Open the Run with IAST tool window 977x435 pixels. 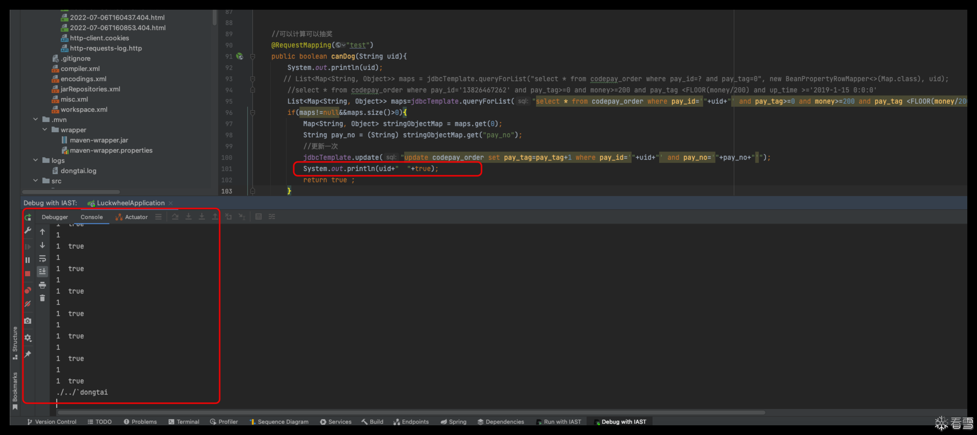[x=558, y=422]
